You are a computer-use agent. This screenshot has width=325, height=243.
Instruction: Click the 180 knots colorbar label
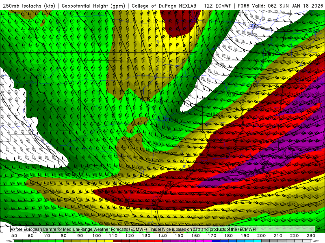tap(228, 236)
